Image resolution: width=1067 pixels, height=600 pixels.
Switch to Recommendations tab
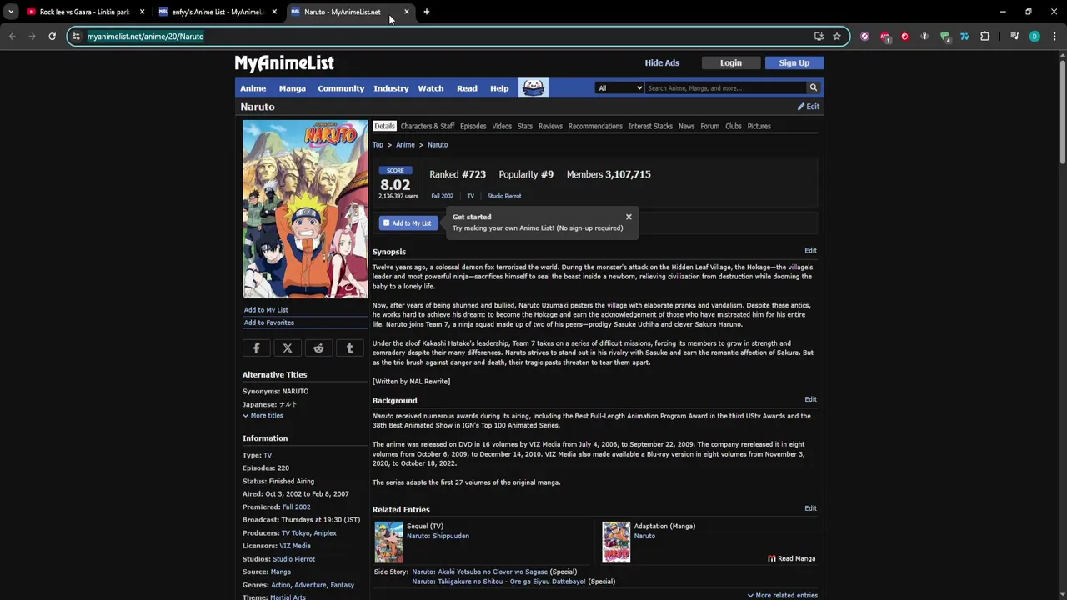595,126
